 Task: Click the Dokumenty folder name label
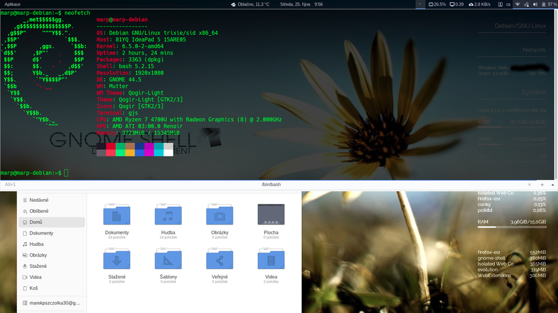(117, 233)
